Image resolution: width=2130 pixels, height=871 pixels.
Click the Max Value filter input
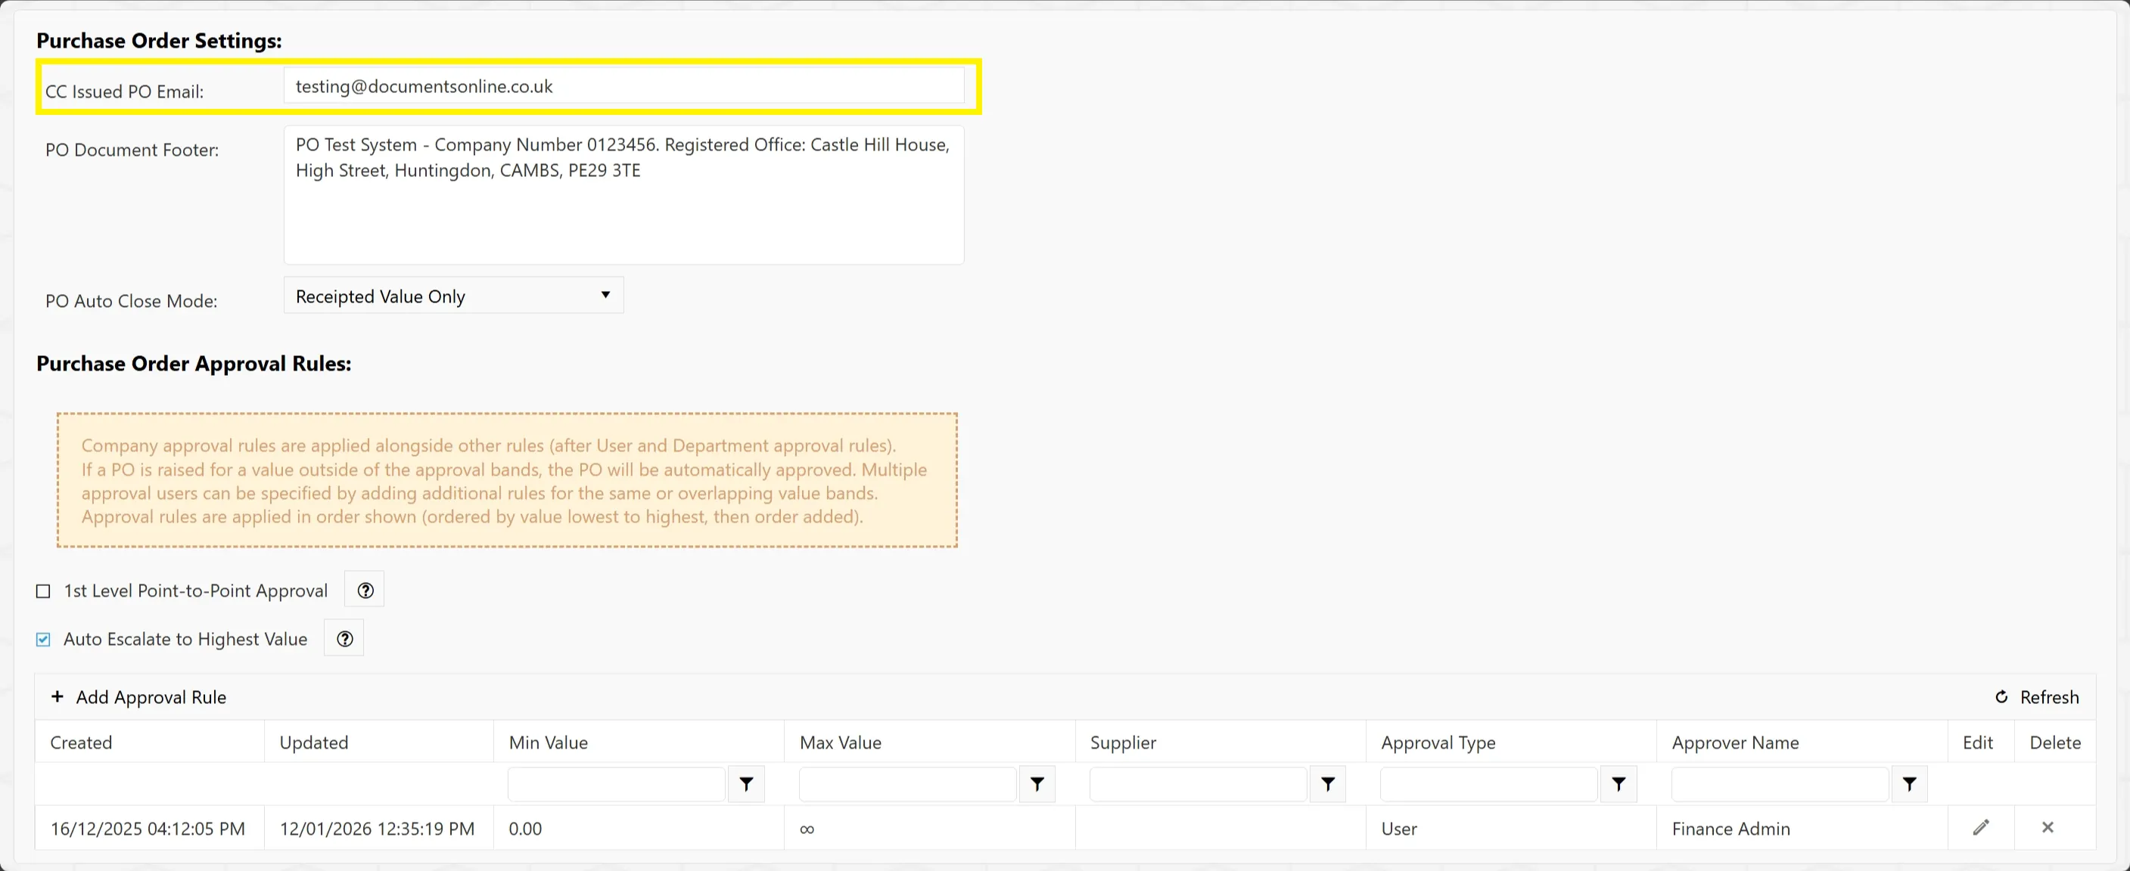907,784
